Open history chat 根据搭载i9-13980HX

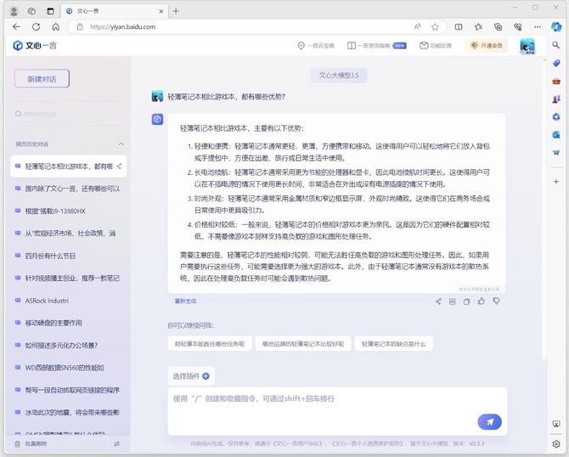[69, 211]
